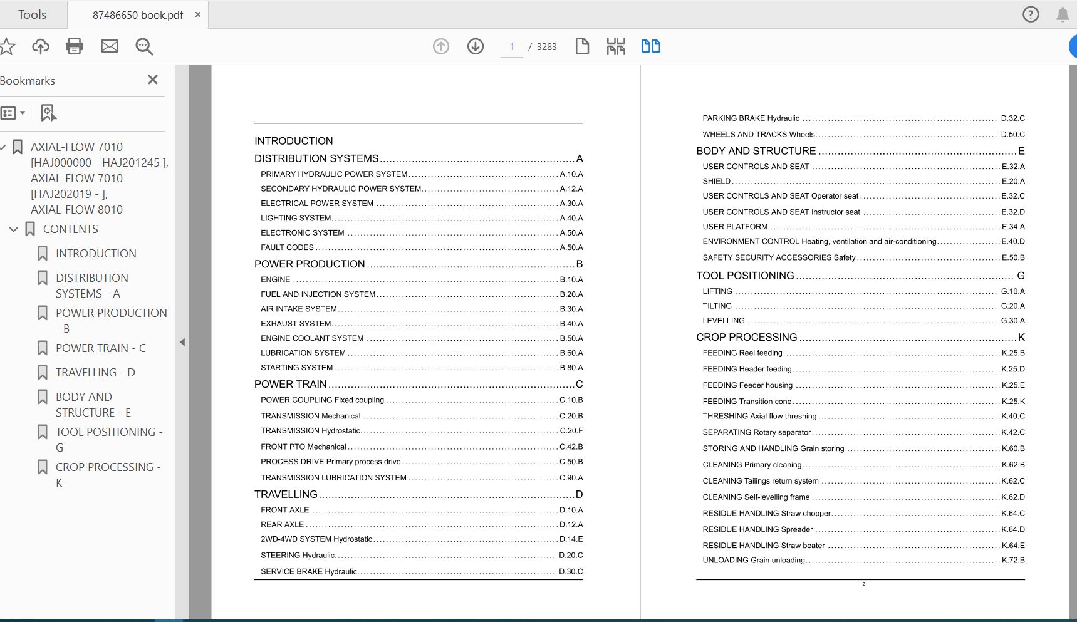This screenshot has height=622, width=1077.
Task: Open bookmark options dropdown menu
Action: pyautogui.click(x=13, y=113)
